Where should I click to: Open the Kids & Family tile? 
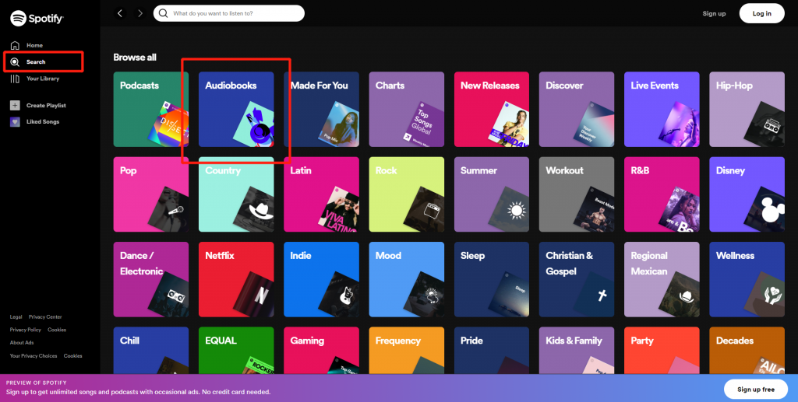[577, 350]
